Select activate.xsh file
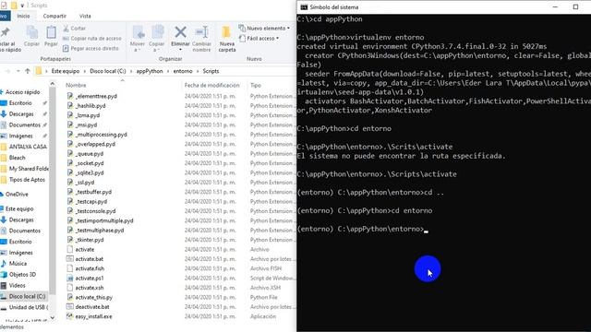Image resolution: width=591 pixels, height=332 pixels. pos(90,288)
